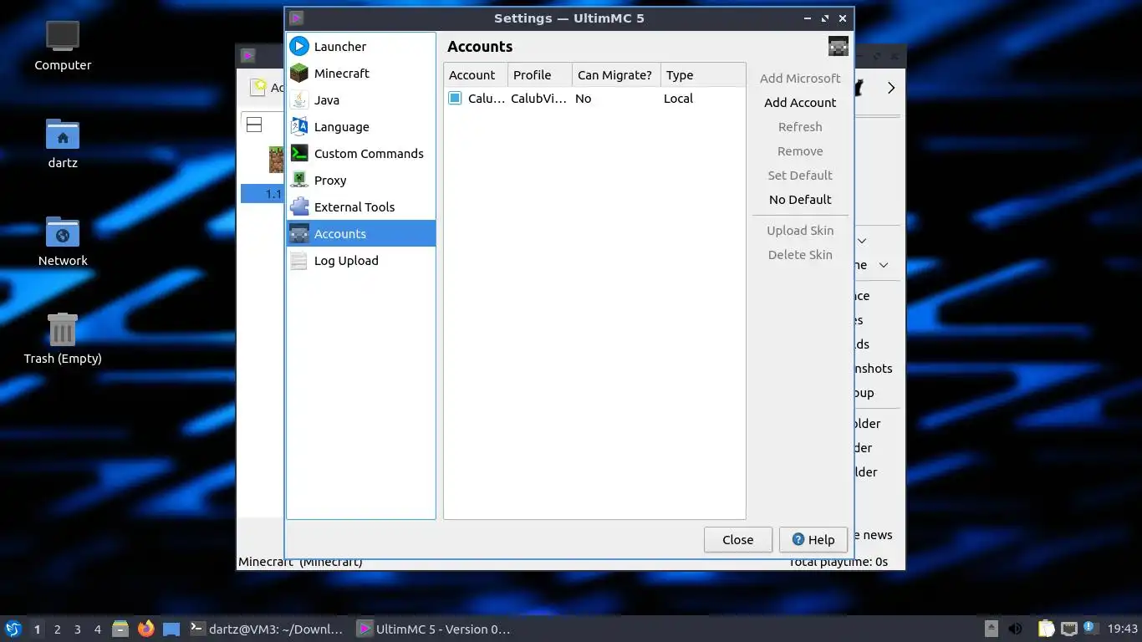The height and width of the screenshot is (642, 1142).
Task: Select the Java settings page
Action: [x=361, y=100]
